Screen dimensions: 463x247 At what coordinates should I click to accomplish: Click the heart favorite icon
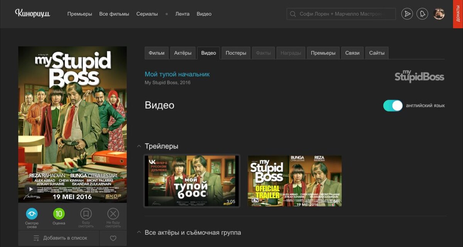(x=113, y=238)
